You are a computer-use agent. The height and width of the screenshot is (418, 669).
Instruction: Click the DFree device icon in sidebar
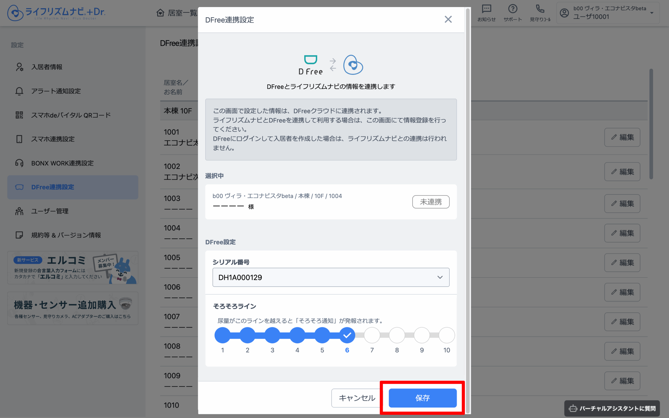19,187
